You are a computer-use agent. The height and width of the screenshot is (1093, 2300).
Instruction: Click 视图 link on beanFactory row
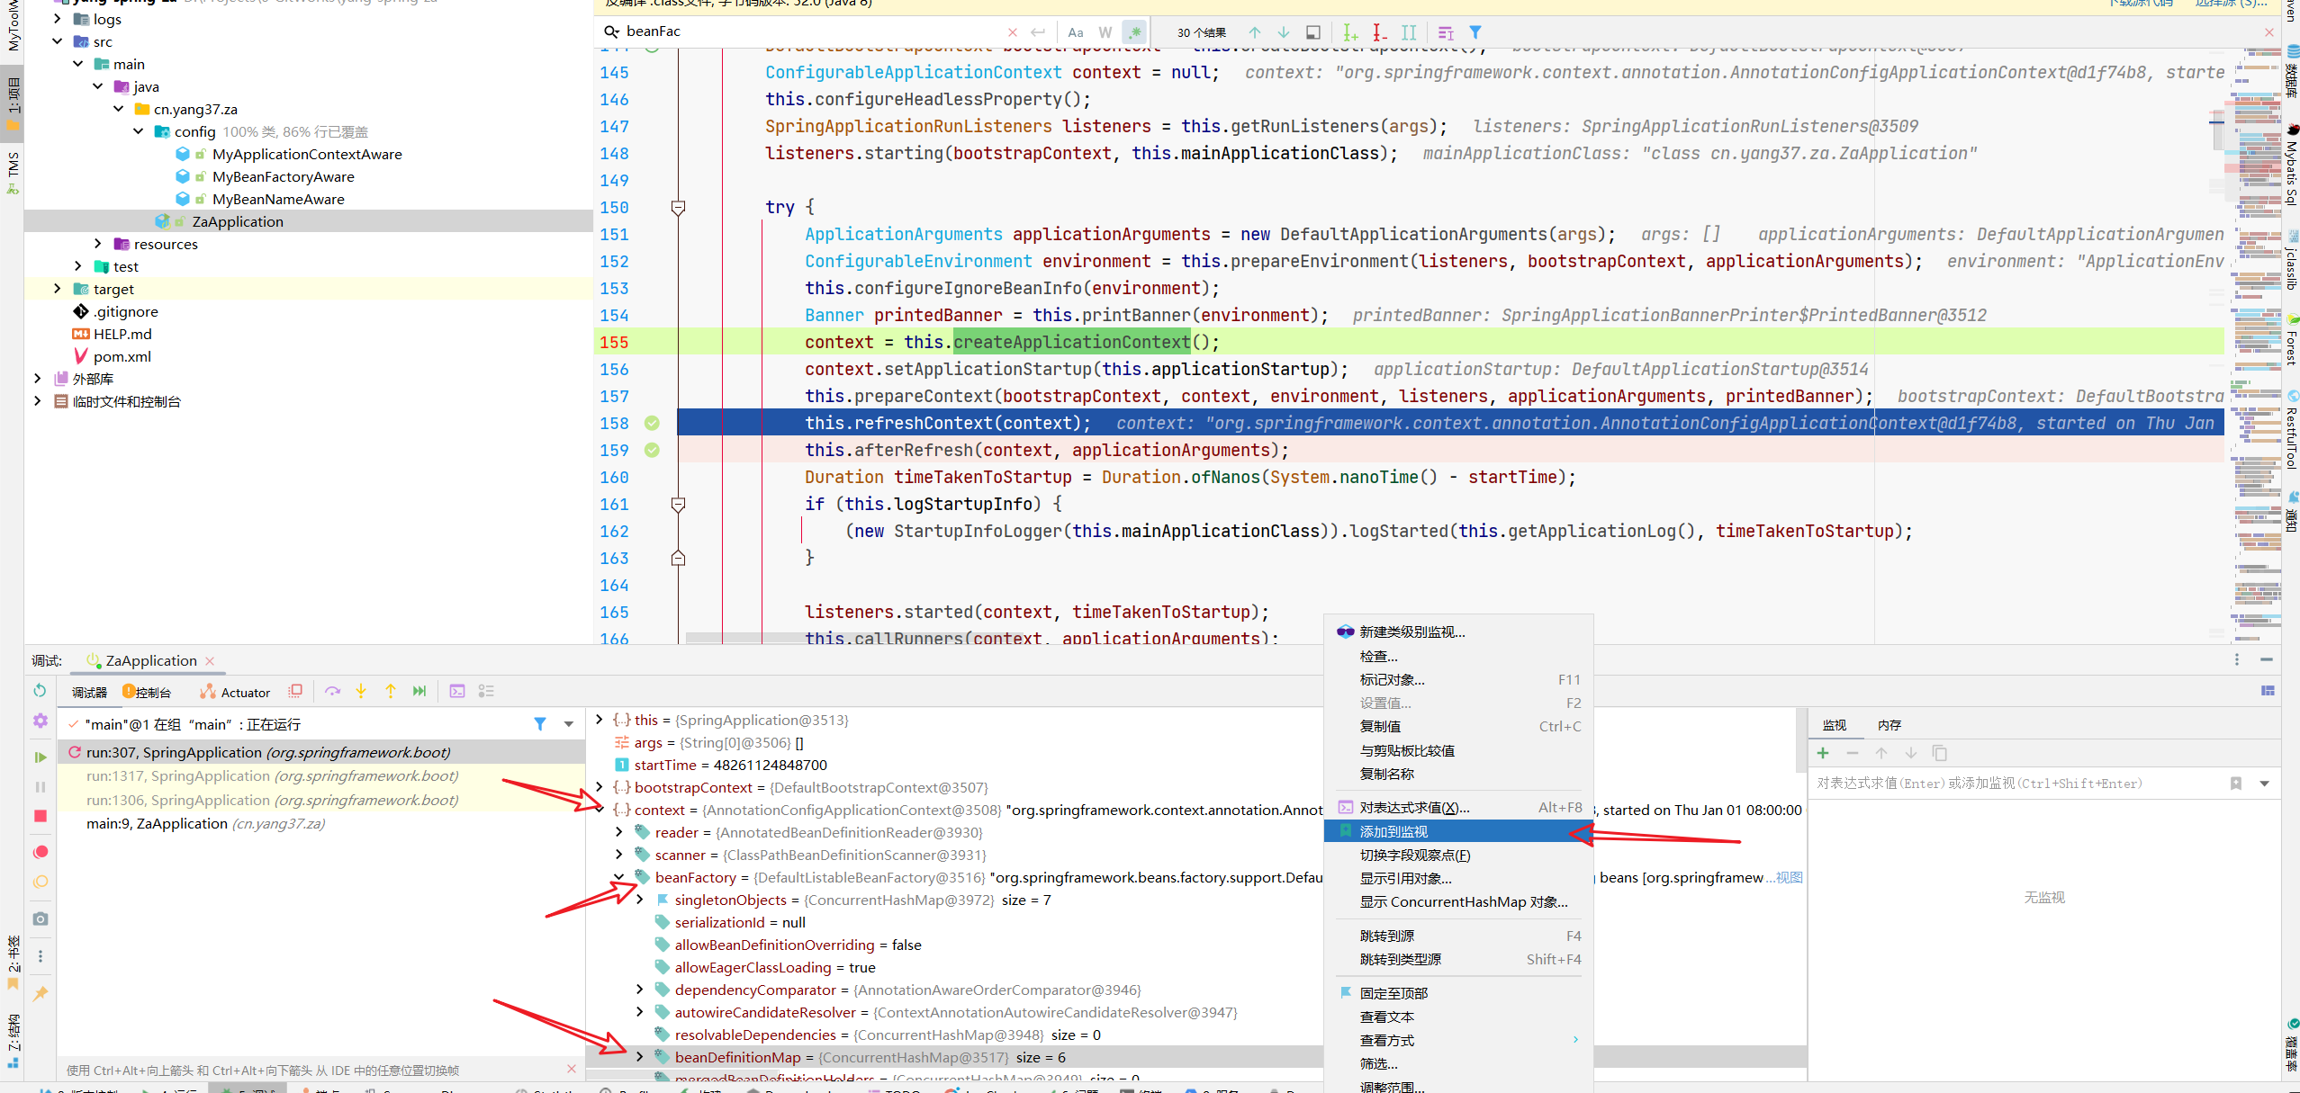[1789, 877]
